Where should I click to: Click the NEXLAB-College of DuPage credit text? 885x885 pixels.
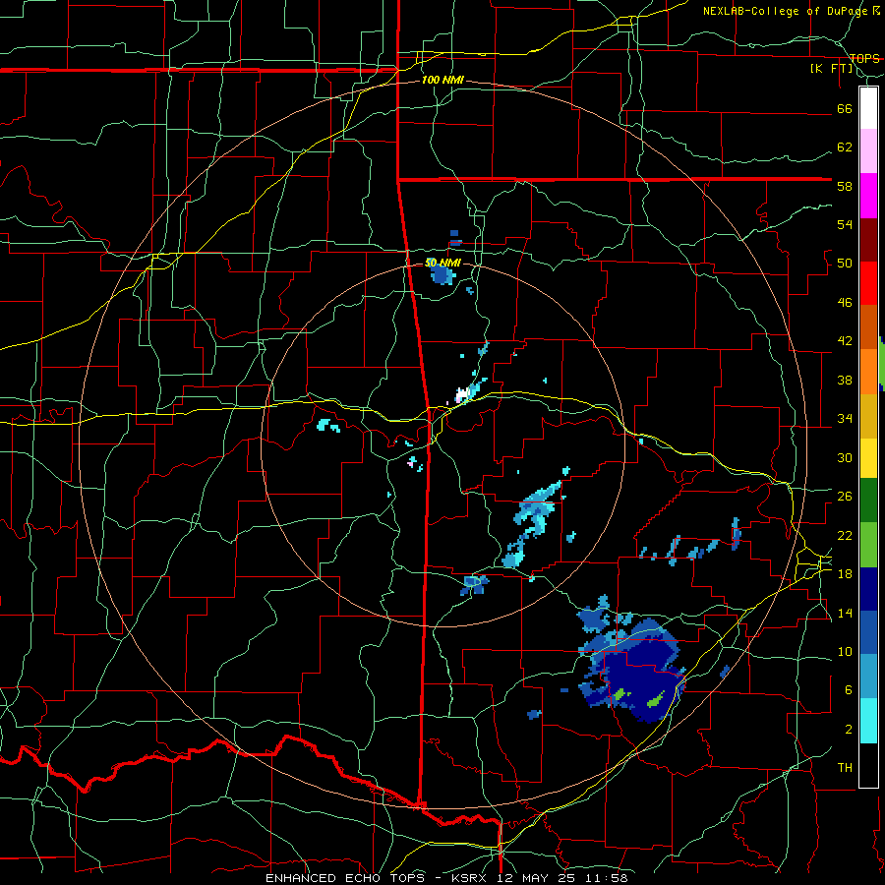tap(787, 11)
